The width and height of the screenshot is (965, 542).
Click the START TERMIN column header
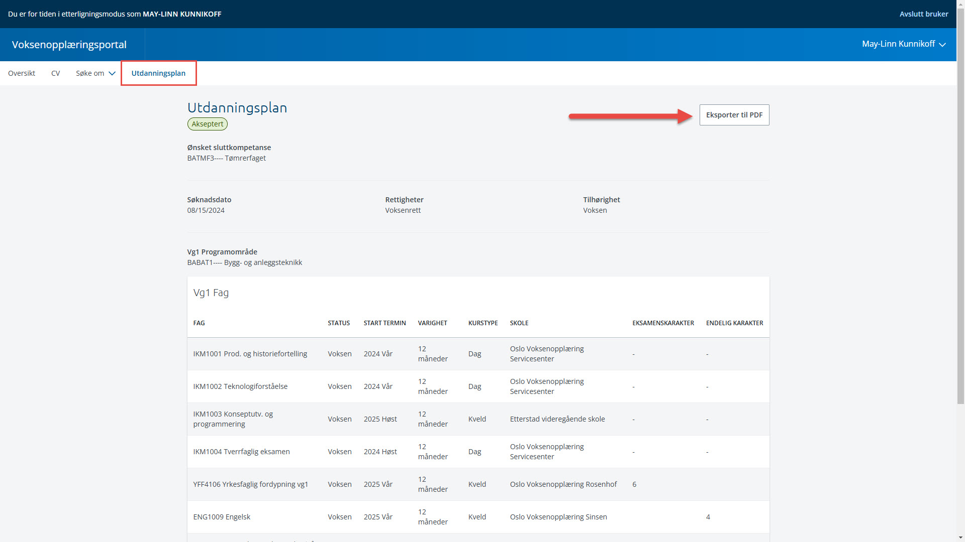pyautogui.click(x=384, y=323)
